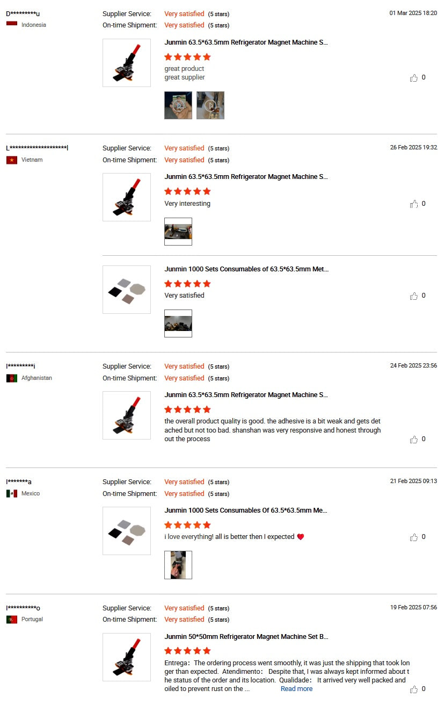The width and height of the screenshot is (444, 705).
Task: View Mexico reviewer's attached photo
Action: (178, 565)
